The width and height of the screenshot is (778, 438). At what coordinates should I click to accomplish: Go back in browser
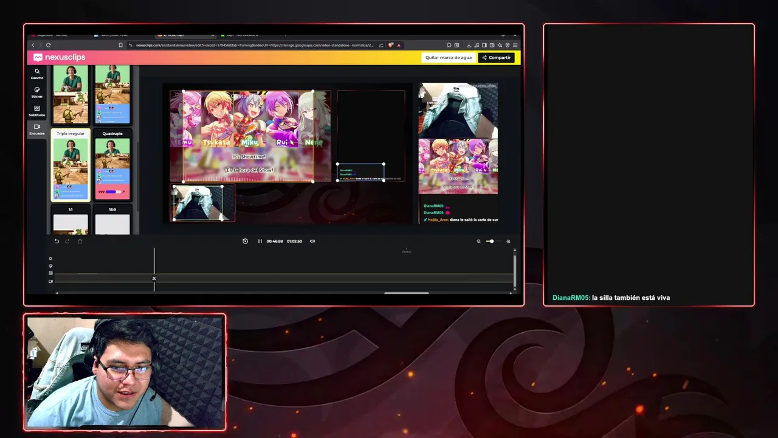point(33,45)
